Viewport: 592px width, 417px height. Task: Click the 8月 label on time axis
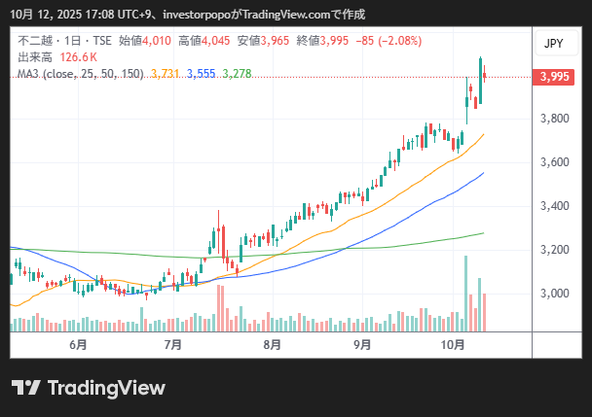click(272, 344)
